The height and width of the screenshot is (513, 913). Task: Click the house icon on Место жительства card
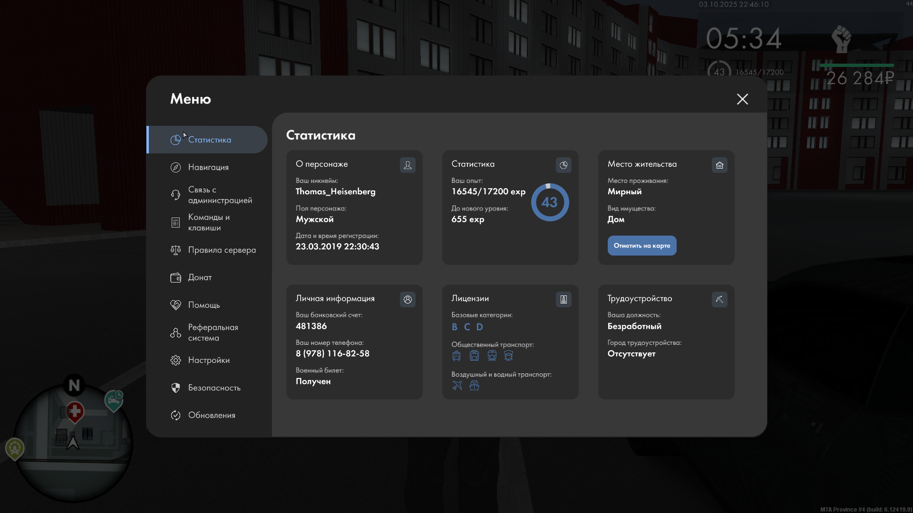pos(719,165)
